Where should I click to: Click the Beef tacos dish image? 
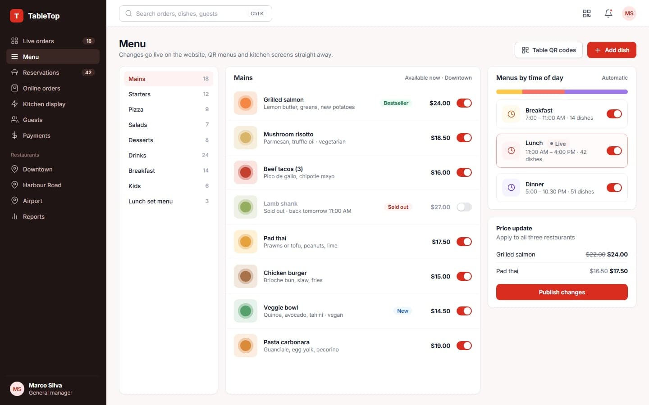[246, 172]
